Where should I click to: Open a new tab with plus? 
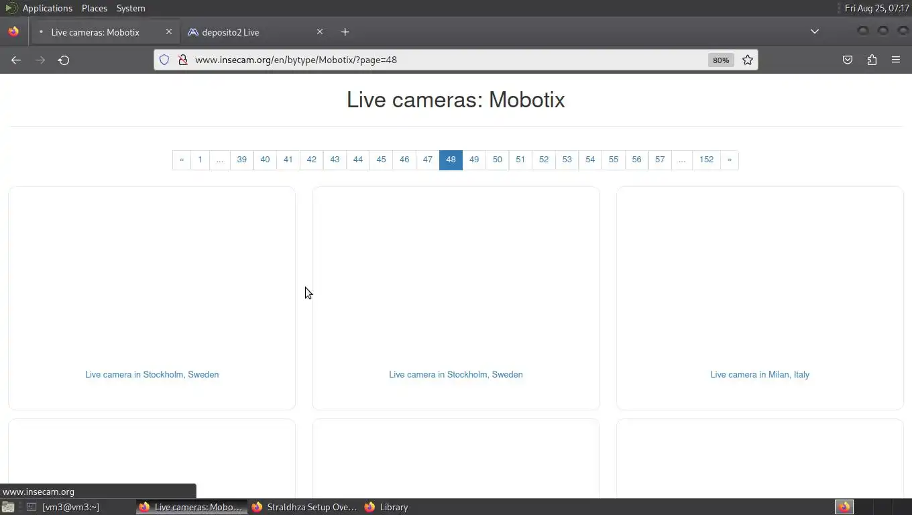click(x=345, y=32)
